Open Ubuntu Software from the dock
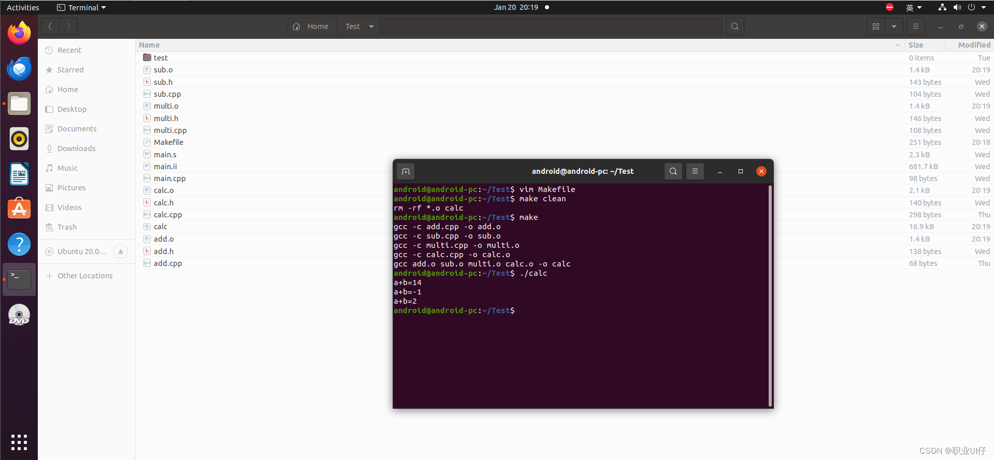The height and width of the screenshot is (460, 994). (x=19, y=209)
